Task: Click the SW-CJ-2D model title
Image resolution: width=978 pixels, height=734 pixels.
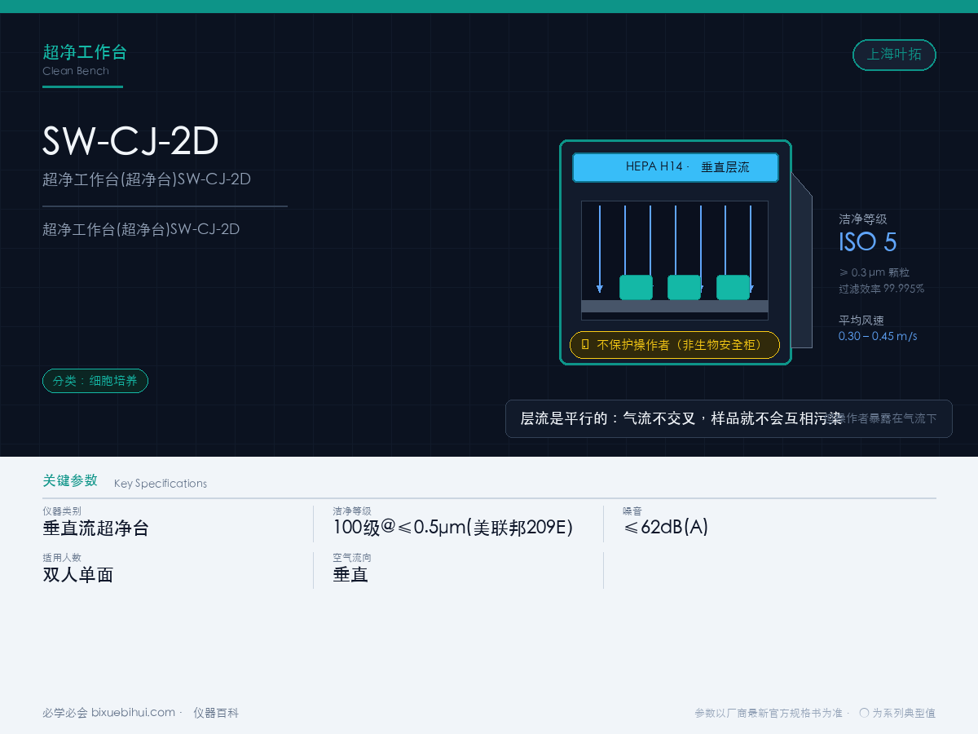Action: 130,141
